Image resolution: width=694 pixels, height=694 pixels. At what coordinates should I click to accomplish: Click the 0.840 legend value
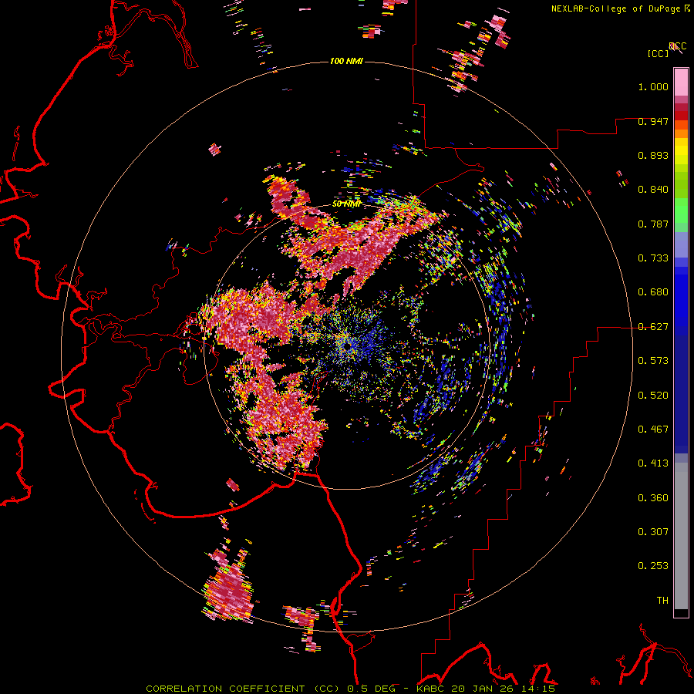click(653, 190)
